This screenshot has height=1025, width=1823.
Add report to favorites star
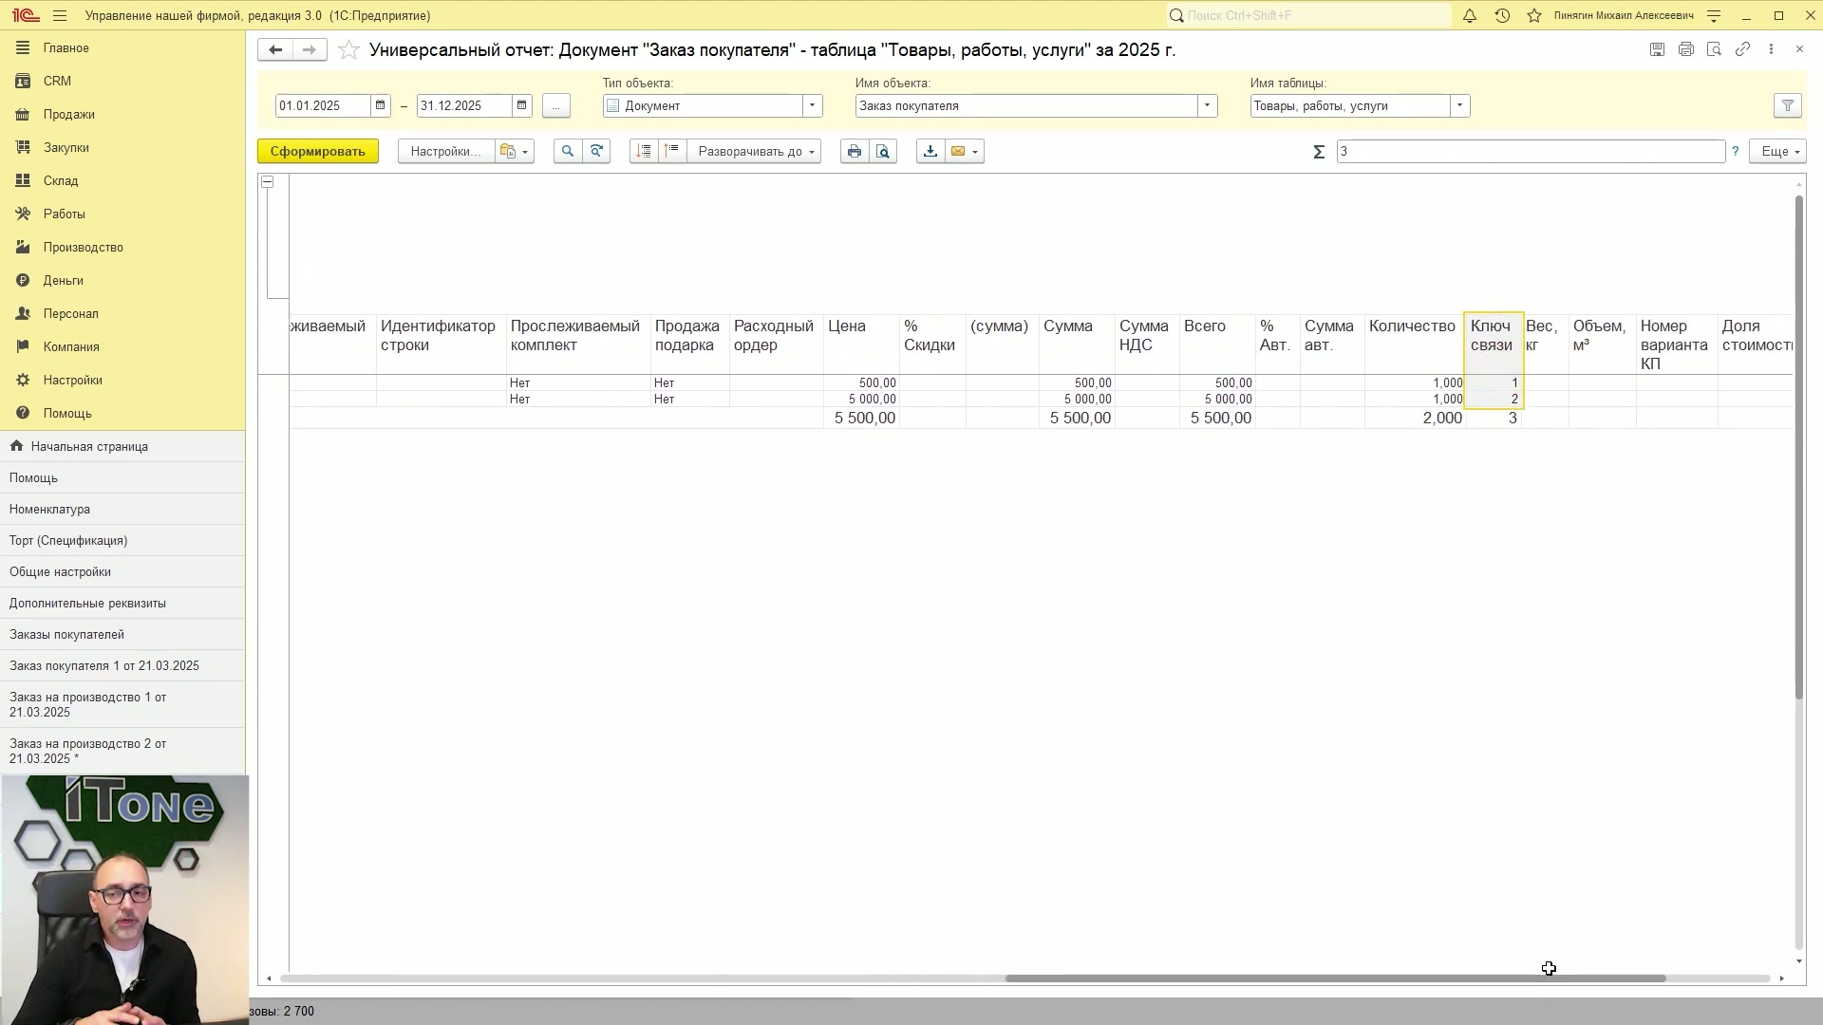348,50
